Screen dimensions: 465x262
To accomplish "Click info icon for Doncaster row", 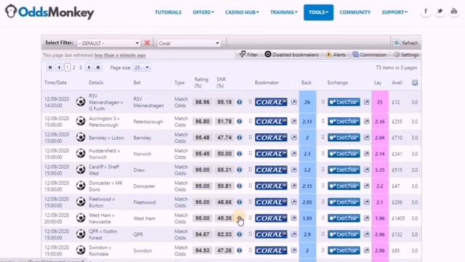I will [239, 186].
